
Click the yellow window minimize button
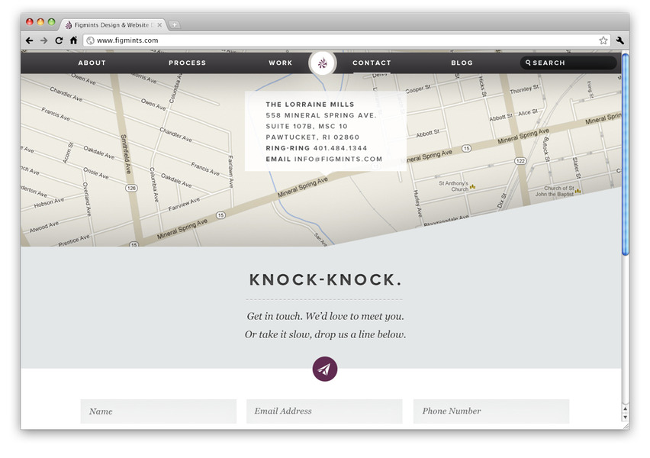tap(40, 22)
